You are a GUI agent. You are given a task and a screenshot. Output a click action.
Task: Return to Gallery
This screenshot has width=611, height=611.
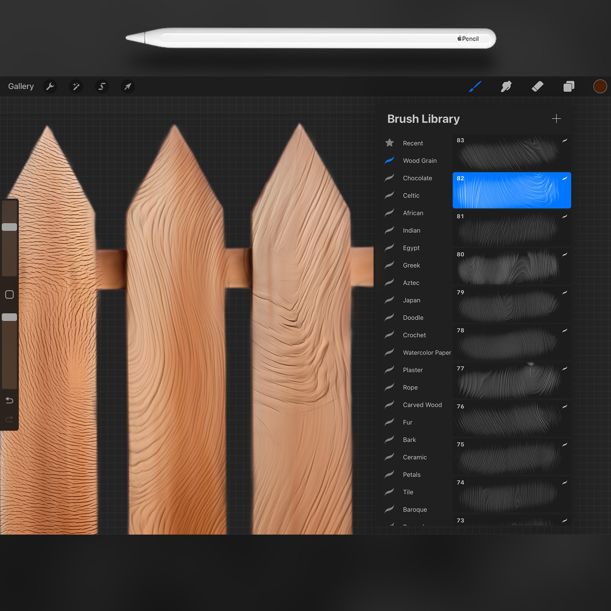click(x=21, y=86)
